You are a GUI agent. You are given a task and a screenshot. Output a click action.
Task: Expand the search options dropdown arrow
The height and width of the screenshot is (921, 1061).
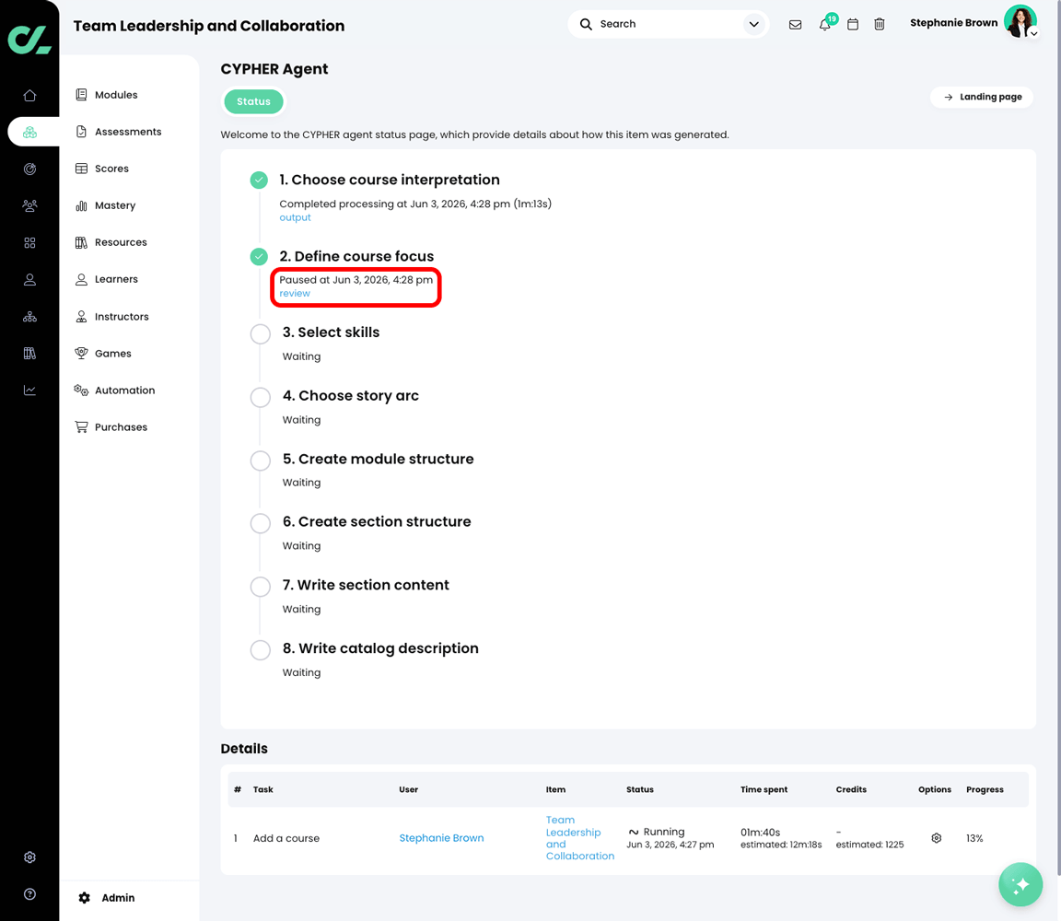tap(753, 24)
